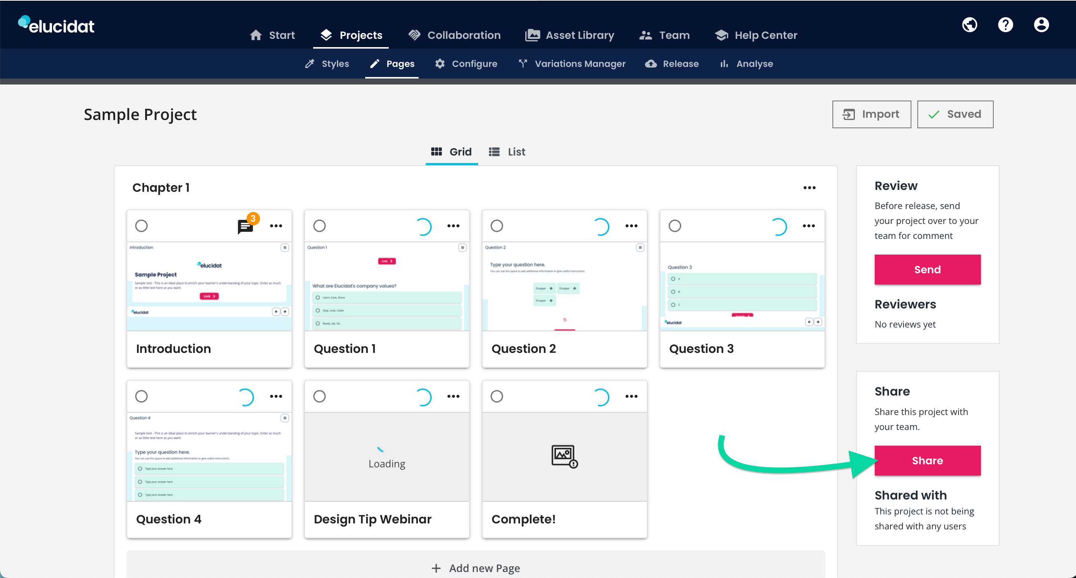1076x578 pixels.
Task: Click the pink Share button
Action: tap(927, 461)
